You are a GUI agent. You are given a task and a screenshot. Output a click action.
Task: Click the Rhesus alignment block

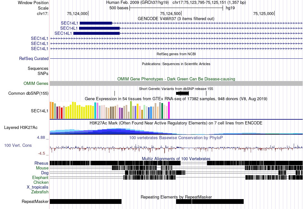coord(115,163)
